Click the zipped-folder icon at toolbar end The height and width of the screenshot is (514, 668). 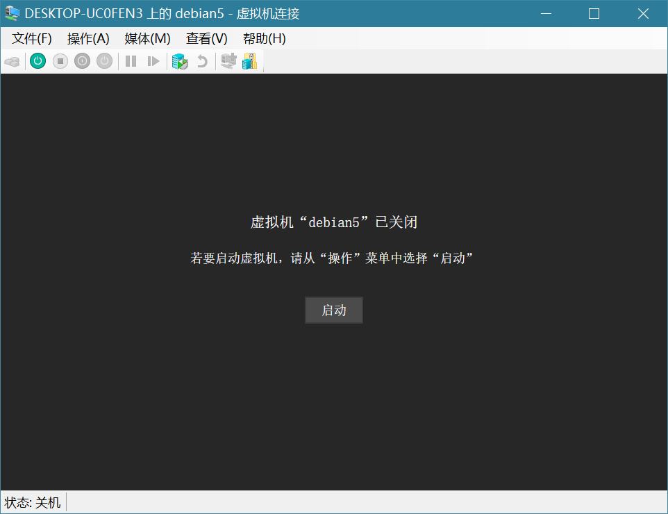[250, 62]
